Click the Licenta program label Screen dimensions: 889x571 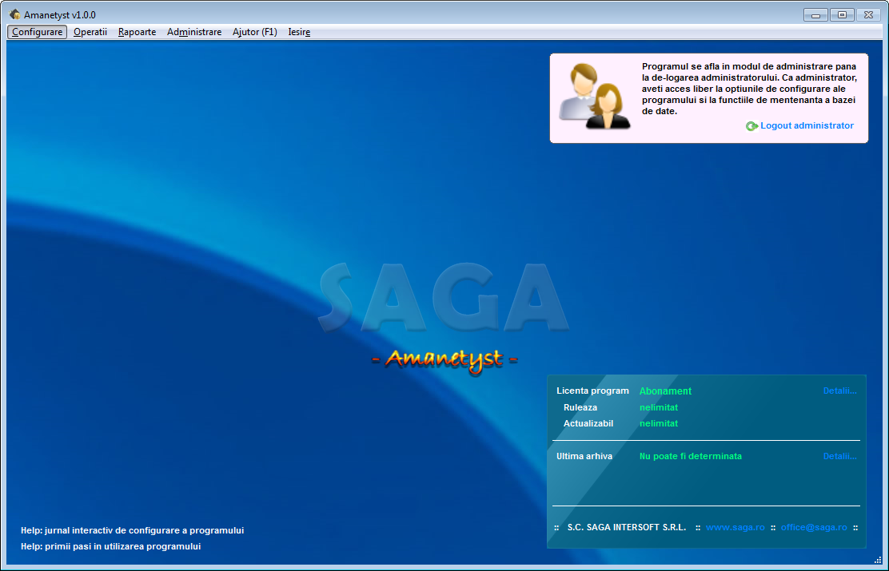pos(592,391)
